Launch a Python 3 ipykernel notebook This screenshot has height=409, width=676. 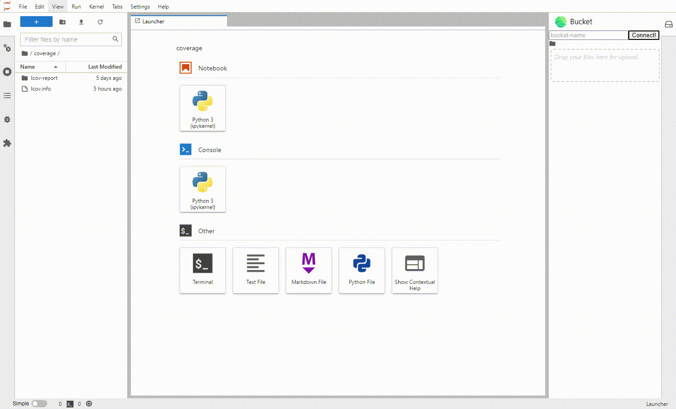pyautogui.click(x=202, y=108)
